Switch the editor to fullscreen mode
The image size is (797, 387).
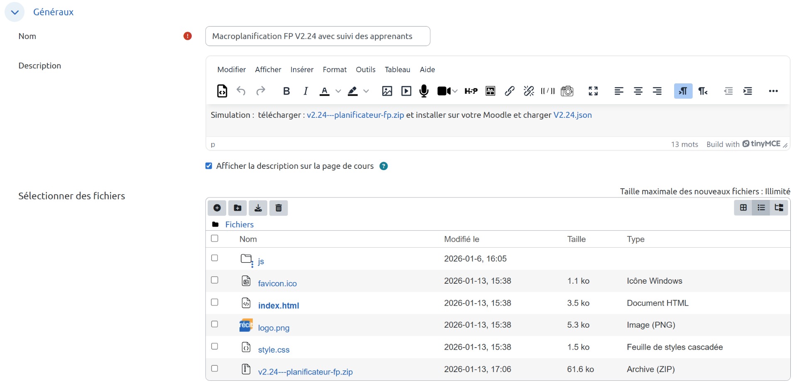(x=593, y=91)
